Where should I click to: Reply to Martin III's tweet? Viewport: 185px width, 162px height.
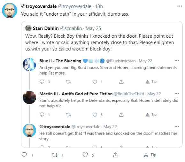[42, 115]
